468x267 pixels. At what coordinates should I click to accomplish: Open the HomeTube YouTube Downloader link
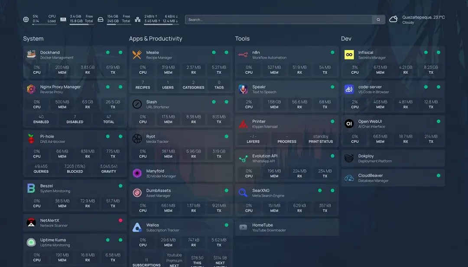287,227
